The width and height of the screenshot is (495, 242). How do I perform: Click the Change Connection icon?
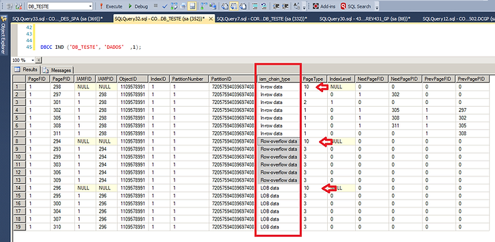click(x=19, y=6)
